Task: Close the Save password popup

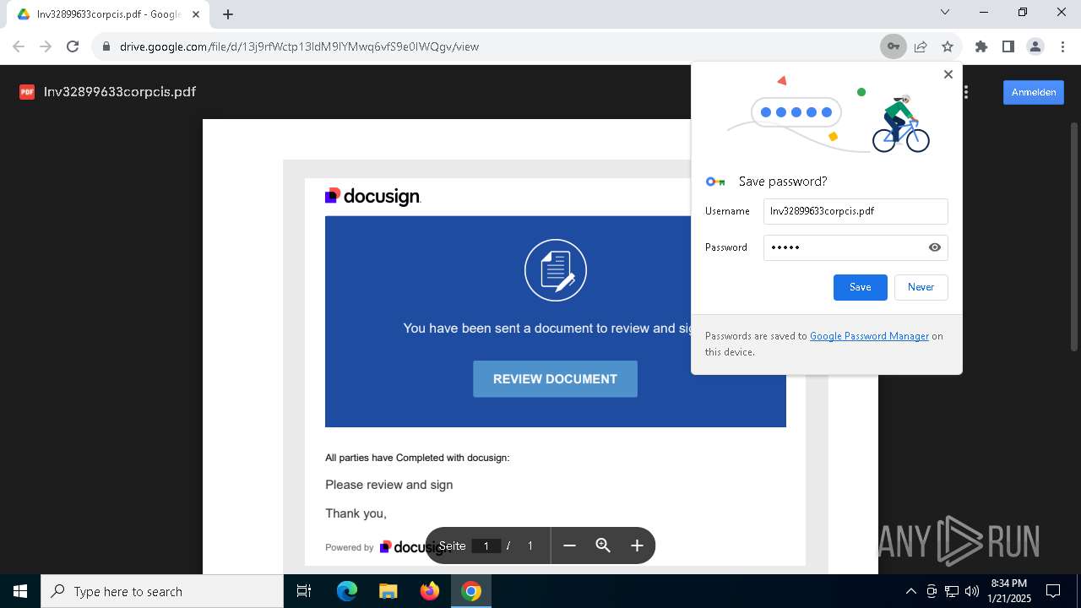Action: coord(948,74)
